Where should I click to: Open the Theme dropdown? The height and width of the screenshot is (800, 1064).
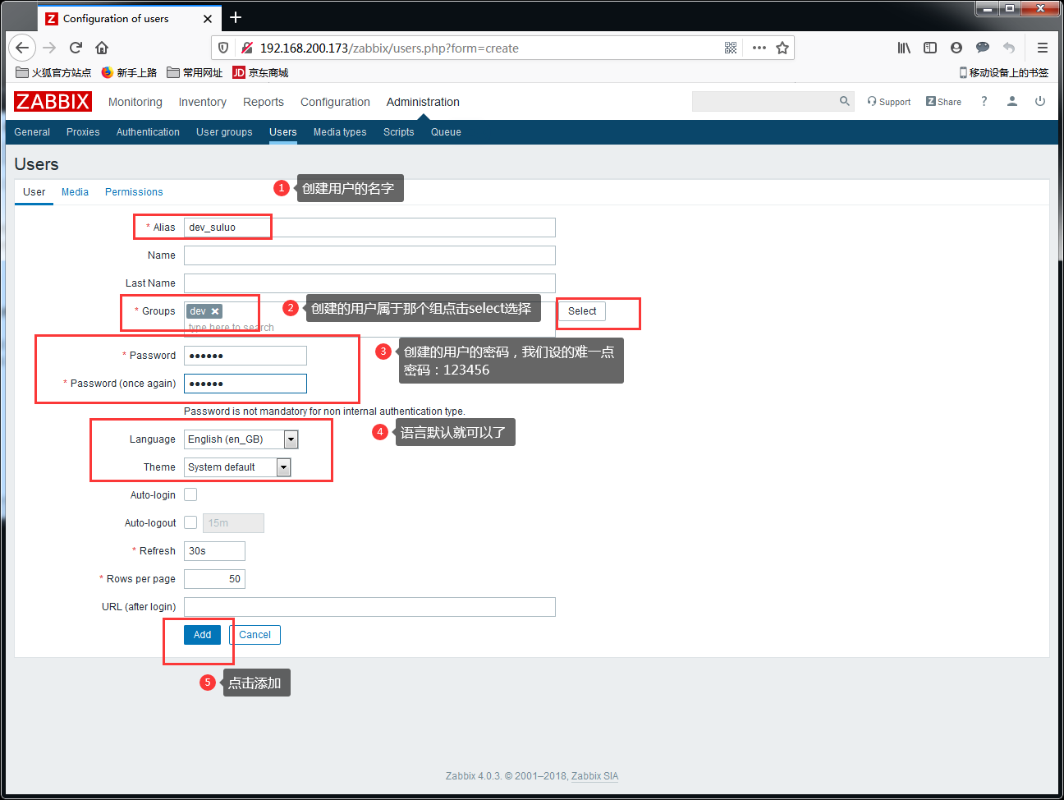click(237, 467)
